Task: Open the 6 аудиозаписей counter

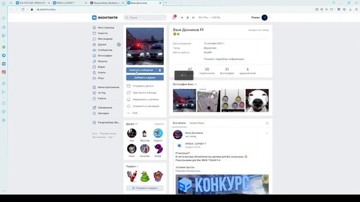Action: (x=247, y=71)
